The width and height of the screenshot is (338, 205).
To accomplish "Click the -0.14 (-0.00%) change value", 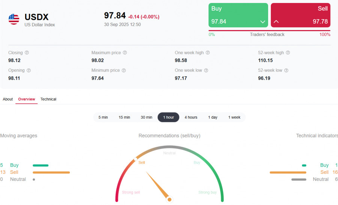I will click(x=144, y=17).
